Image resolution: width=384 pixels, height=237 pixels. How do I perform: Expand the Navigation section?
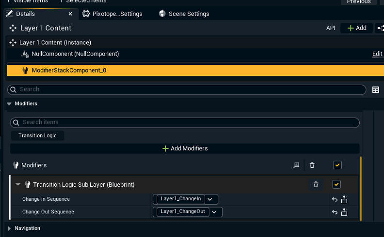(x=9, y=228)
